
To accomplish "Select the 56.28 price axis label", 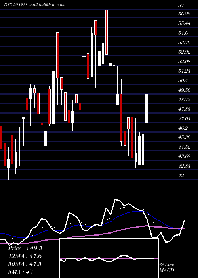I will 185,14.
